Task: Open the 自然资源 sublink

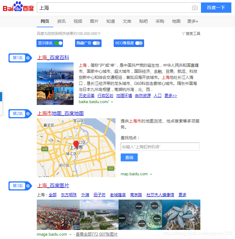Action: [x=143, y=96]
